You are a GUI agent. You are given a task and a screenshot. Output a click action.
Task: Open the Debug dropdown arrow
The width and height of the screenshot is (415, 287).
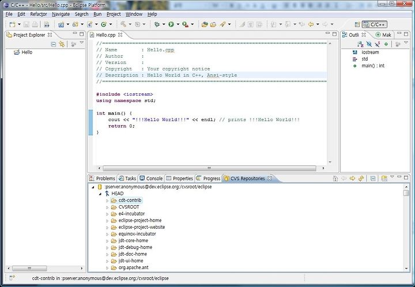(164, 24)
